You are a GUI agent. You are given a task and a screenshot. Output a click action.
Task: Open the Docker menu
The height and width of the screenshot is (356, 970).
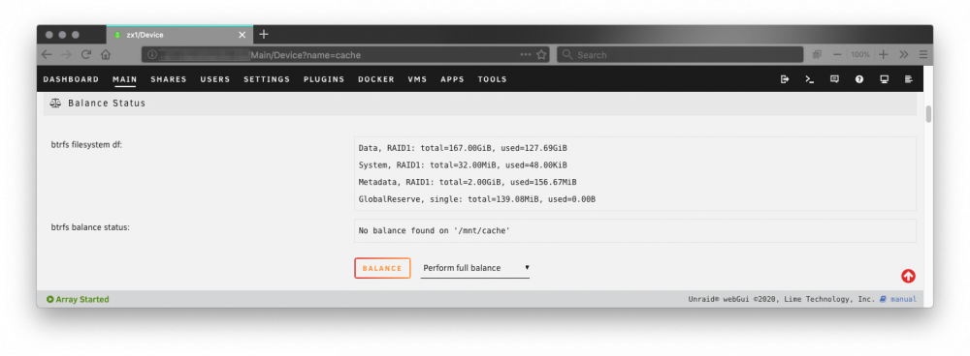click(x=376, y=79)
